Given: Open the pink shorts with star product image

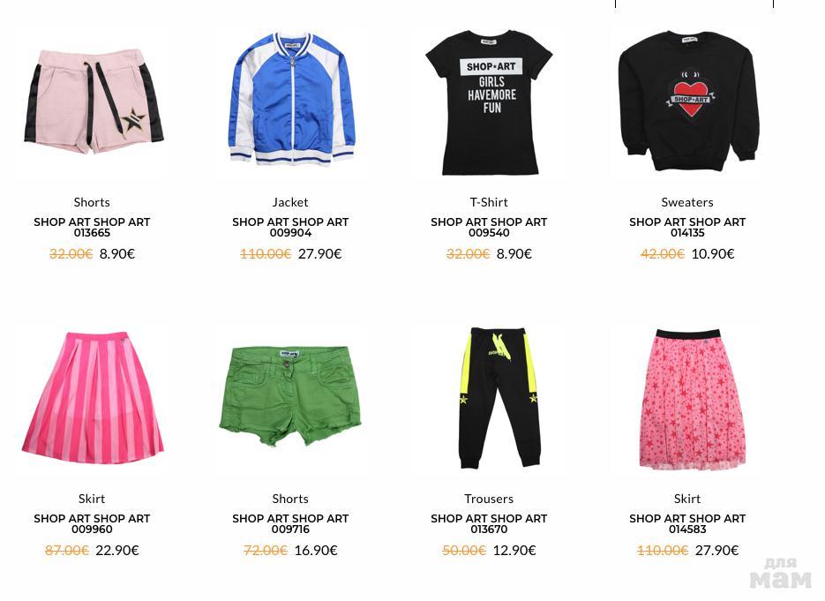Looking at the screenshot, I should pyautogui.click(x=92, y=102).
